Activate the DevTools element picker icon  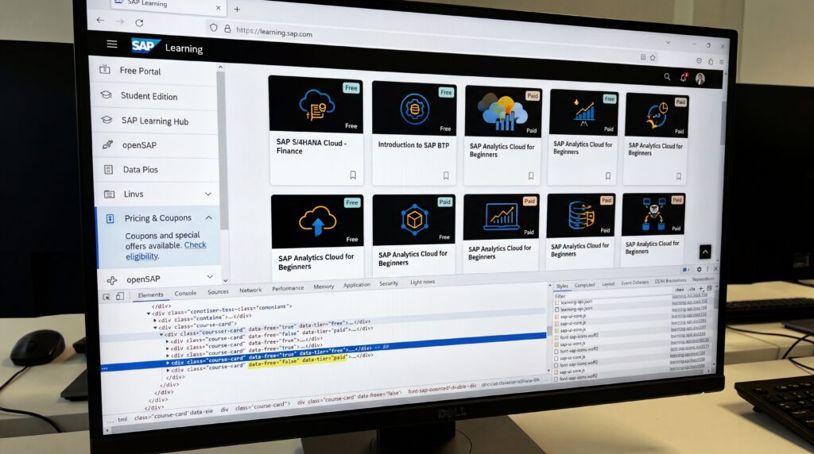(x=107, y=297)
